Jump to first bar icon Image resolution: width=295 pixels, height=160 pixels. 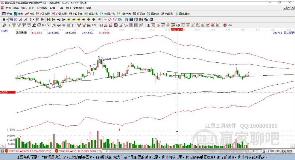(x=48, y=20)
